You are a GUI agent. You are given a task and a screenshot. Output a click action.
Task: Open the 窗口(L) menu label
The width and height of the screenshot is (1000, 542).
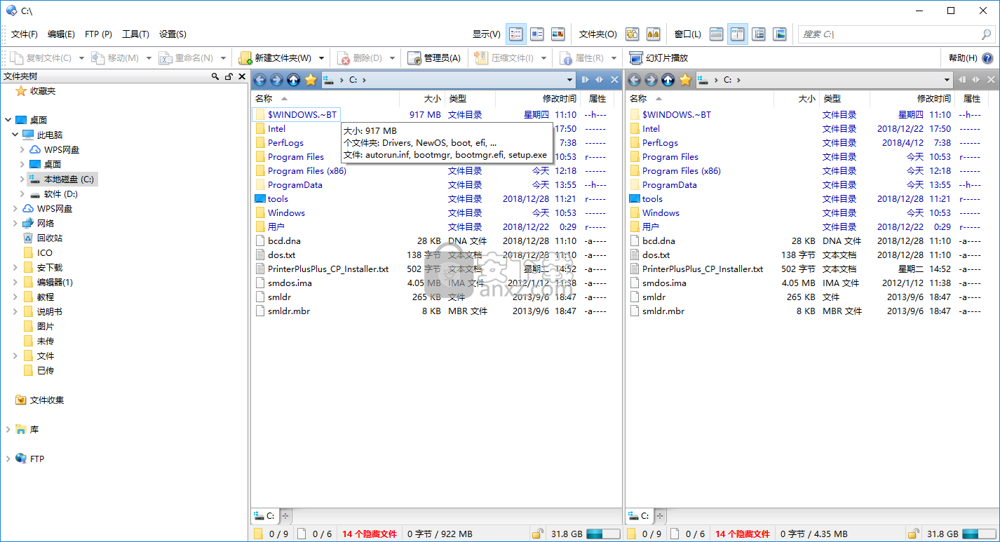687,34
